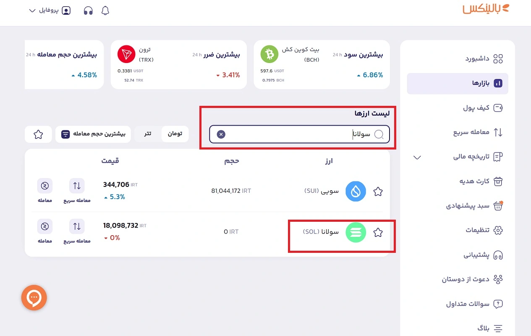The width and height of the screenshot is (531, 336).
Task: Click معامله button for the SUI row
Action: click(x=45, y=191)
